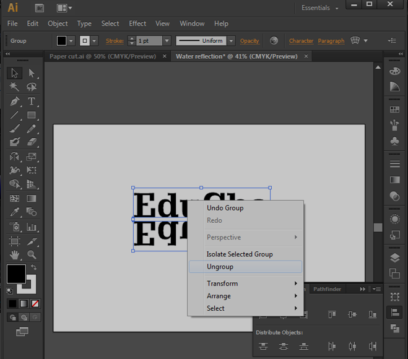
Task: Open the Essentials workspace dropdown
Action: coord(320,8)
